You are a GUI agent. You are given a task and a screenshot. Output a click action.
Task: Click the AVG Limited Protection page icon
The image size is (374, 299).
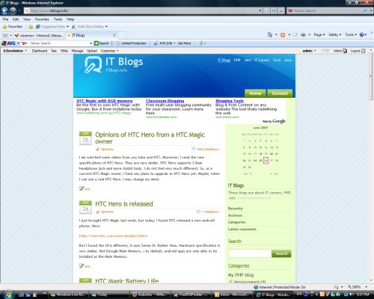118,43
